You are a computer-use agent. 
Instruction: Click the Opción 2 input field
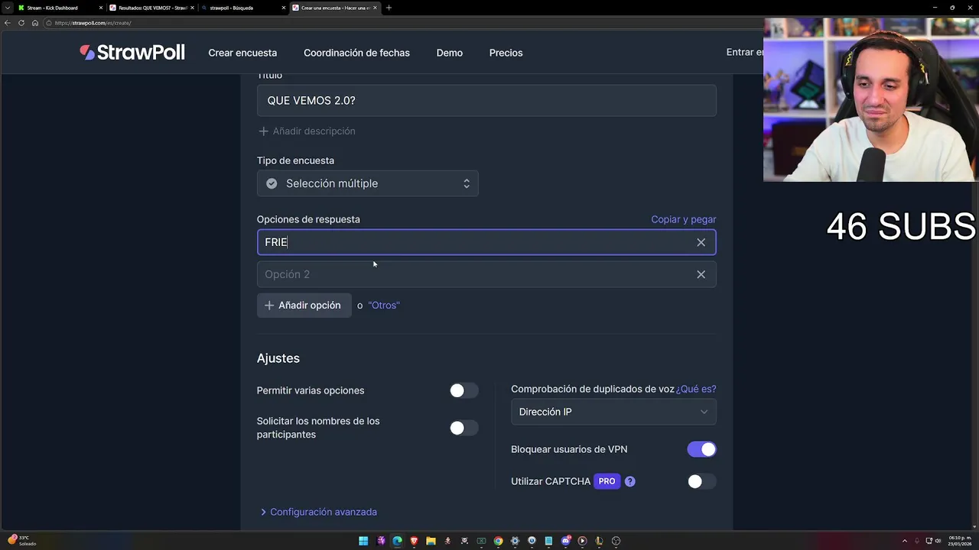coord(486,274)
